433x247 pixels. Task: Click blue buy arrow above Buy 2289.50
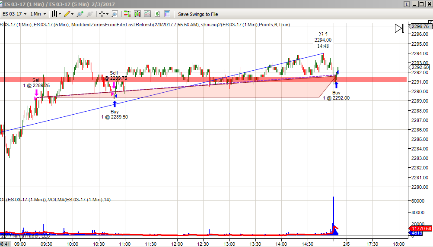point(115,104)
